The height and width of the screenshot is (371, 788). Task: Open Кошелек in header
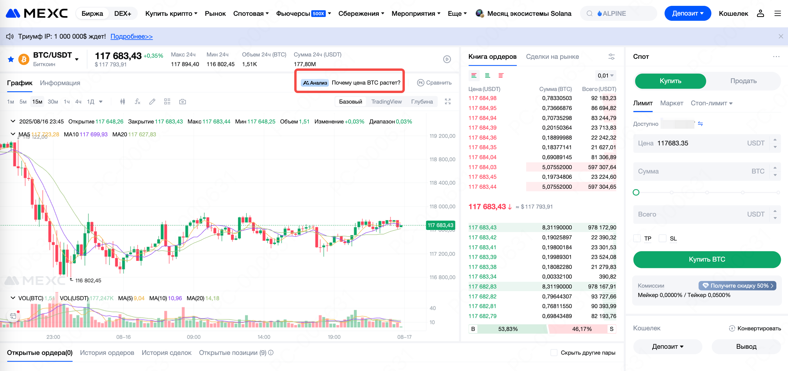[x=733, y=13]
